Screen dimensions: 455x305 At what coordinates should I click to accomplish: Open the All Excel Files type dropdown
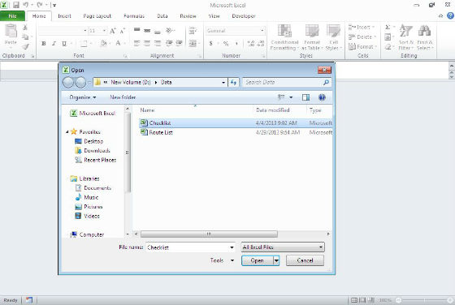pos(283,247)
